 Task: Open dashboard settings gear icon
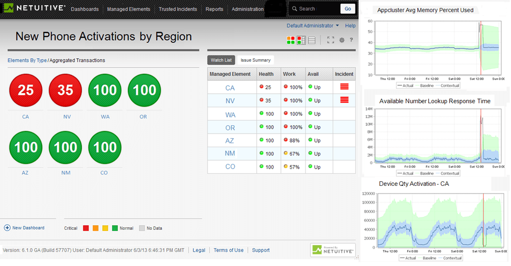pyautogui.click(x=342, y=40)
